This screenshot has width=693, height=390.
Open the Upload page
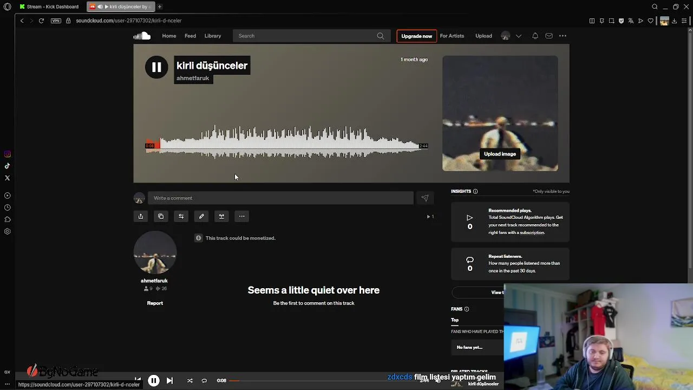(483, 36)
